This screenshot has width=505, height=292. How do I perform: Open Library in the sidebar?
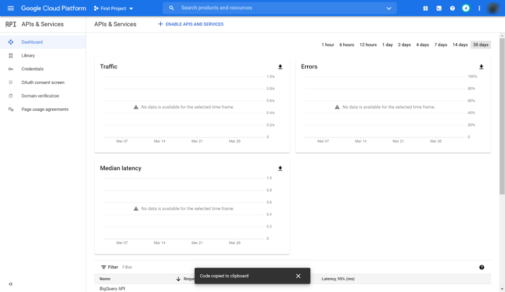click(x=43, y=56)
